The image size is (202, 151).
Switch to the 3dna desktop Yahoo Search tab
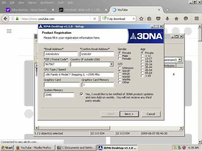(x=30, y=10)
